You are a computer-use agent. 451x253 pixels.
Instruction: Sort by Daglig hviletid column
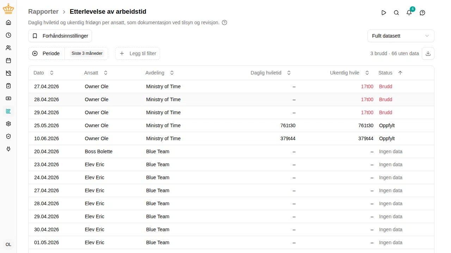tap(271, 73)
